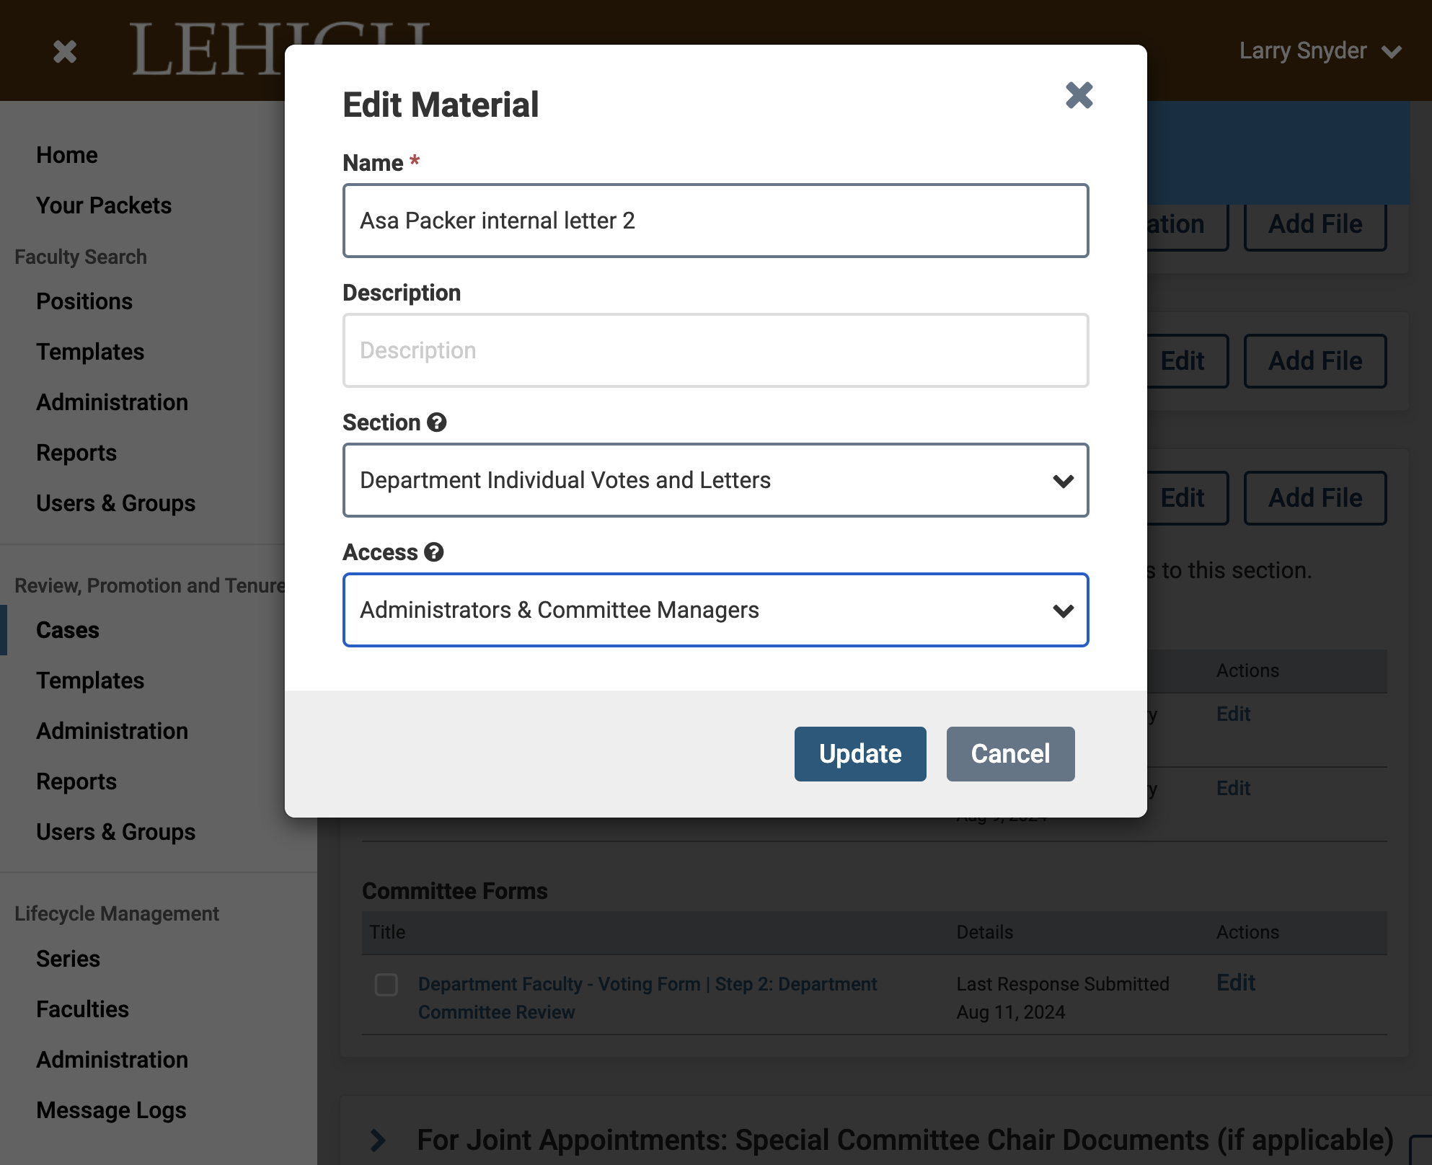Open Templates under Faculty Search
The image size is (1432, 1165).
90,352
